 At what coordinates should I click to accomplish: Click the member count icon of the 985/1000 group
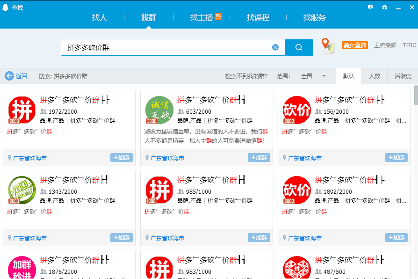click(181, 191)
